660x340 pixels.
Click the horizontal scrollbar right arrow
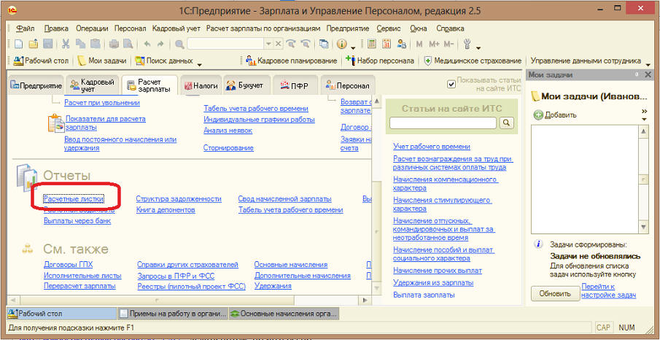pos(365,300)
